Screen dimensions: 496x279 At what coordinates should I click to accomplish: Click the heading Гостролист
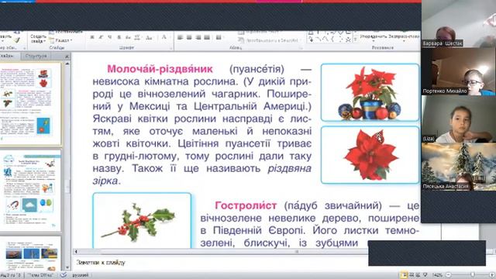tap(246, 205)
